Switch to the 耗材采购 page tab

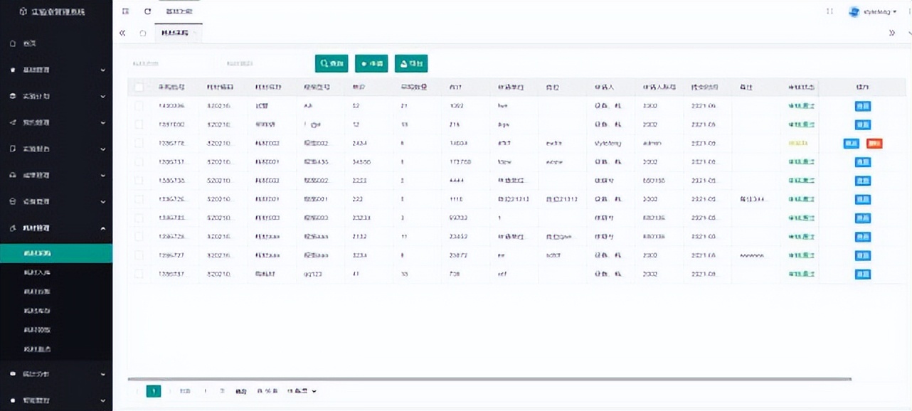pyautogui.click(x=178, y=33)
